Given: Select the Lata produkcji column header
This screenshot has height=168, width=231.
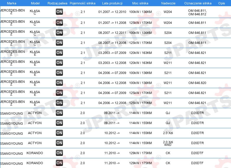Looking at the screenshot, I should tap(112, 3).
